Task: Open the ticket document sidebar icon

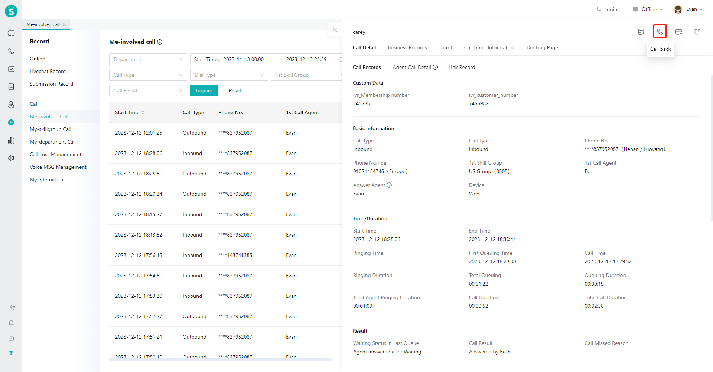Action: [11, 87]
